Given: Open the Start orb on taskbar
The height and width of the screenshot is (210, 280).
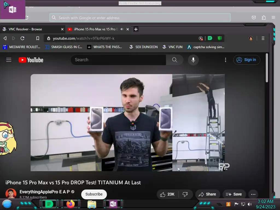Looking at the screenshot, I should coord(7,204).
